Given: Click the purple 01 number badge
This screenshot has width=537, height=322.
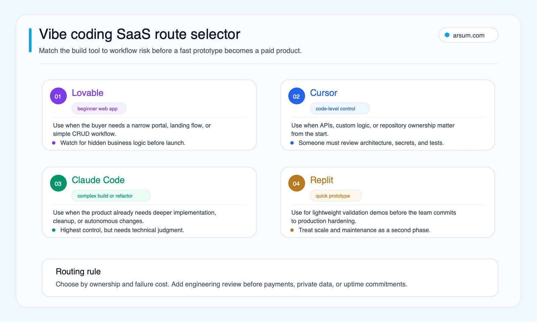Looking at the screenshot, I should pos(58,96).
